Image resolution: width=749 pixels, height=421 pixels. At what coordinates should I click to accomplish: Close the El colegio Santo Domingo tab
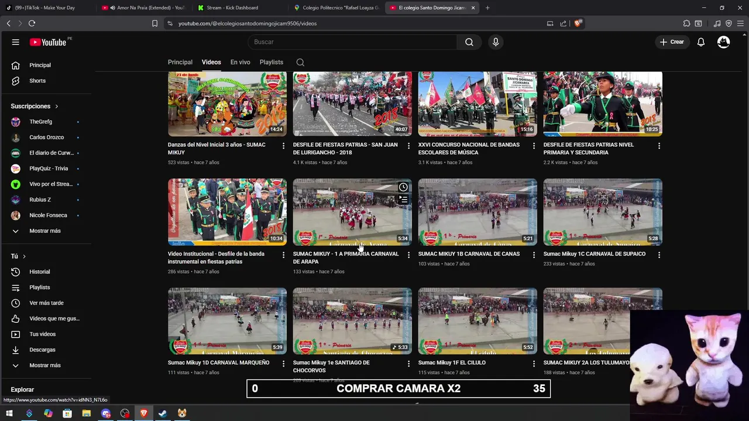click(473, 8)
